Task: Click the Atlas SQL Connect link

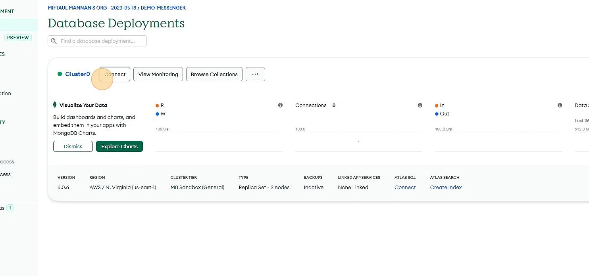Action: coord(405,187)
